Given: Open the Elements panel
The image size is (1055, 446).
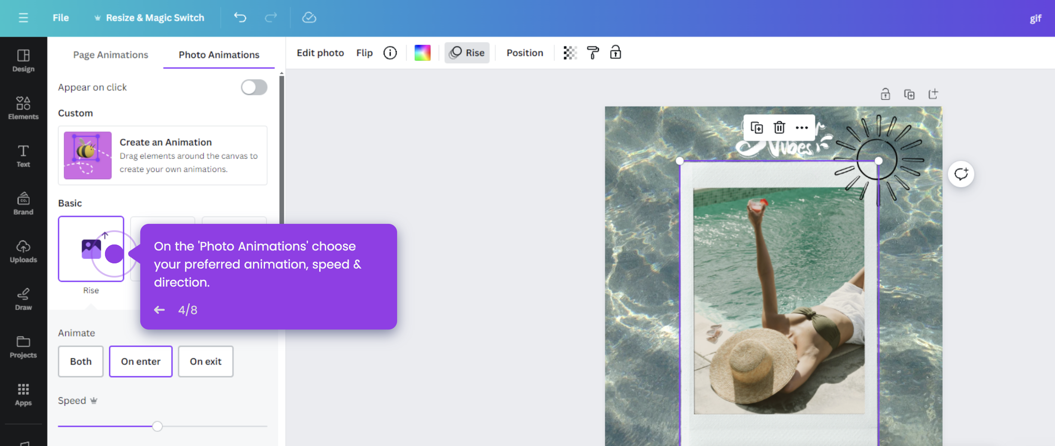Looking at the screenshot, I should coord(23,107).
